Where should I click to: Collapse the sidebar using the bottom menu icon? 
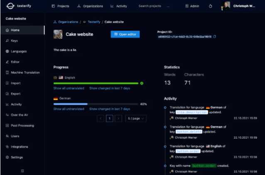pyautogui.click(x=22, y=171)
